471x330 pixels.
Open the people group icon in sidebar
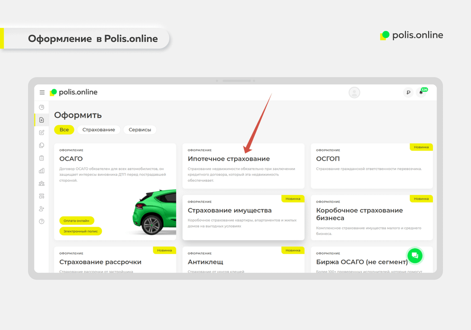coord(41,184)
